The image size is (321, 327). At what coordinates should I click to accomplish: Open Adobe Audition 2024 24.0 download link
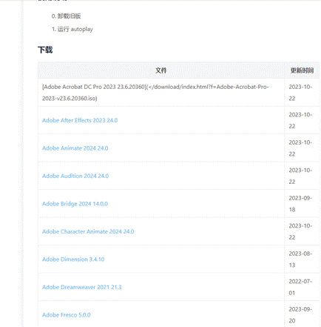[x=75, y=176]
